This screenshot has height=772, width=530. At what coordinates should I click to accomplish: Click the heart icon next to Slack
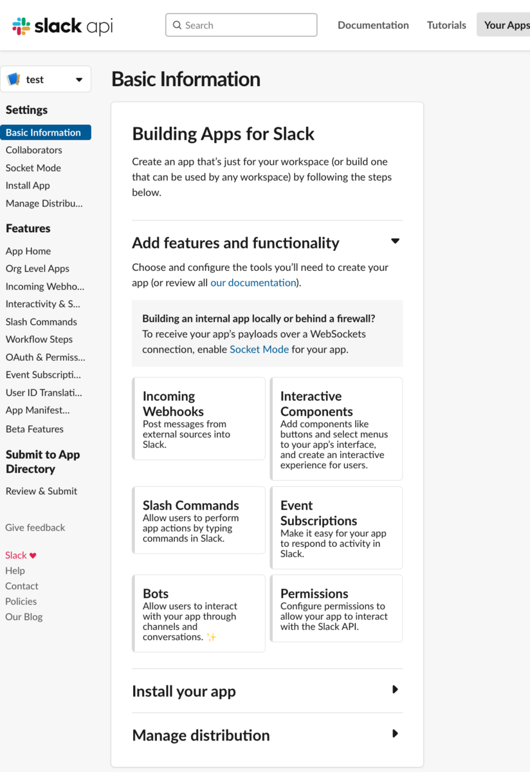tap(33, 556)
